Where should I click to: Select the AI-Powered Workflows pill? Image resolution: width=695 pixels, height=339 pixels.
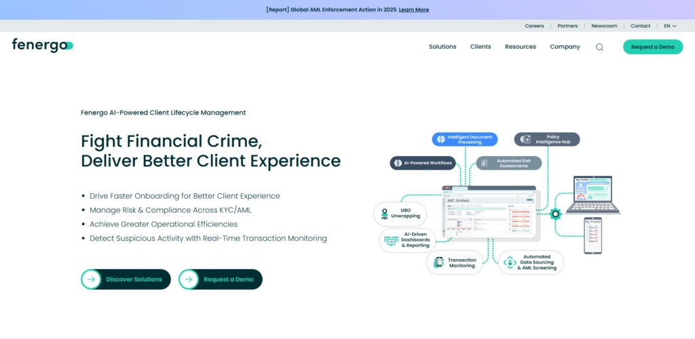tap(423, 163)
